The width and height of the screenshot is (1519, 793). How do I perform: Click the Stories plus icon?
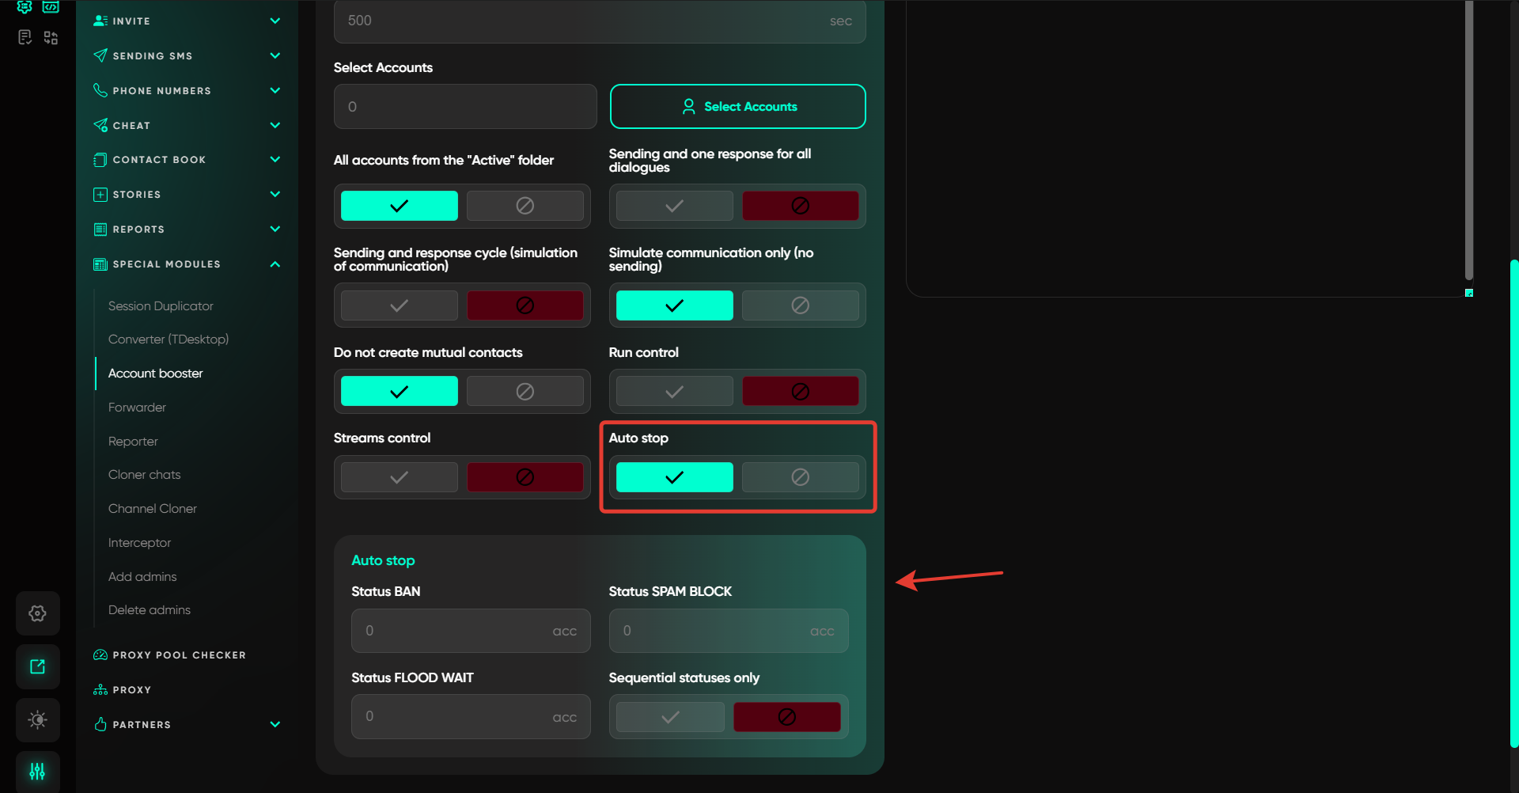(100, 195)
